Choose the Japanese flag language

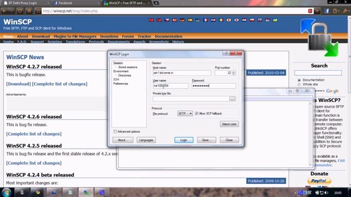[229, 20]
